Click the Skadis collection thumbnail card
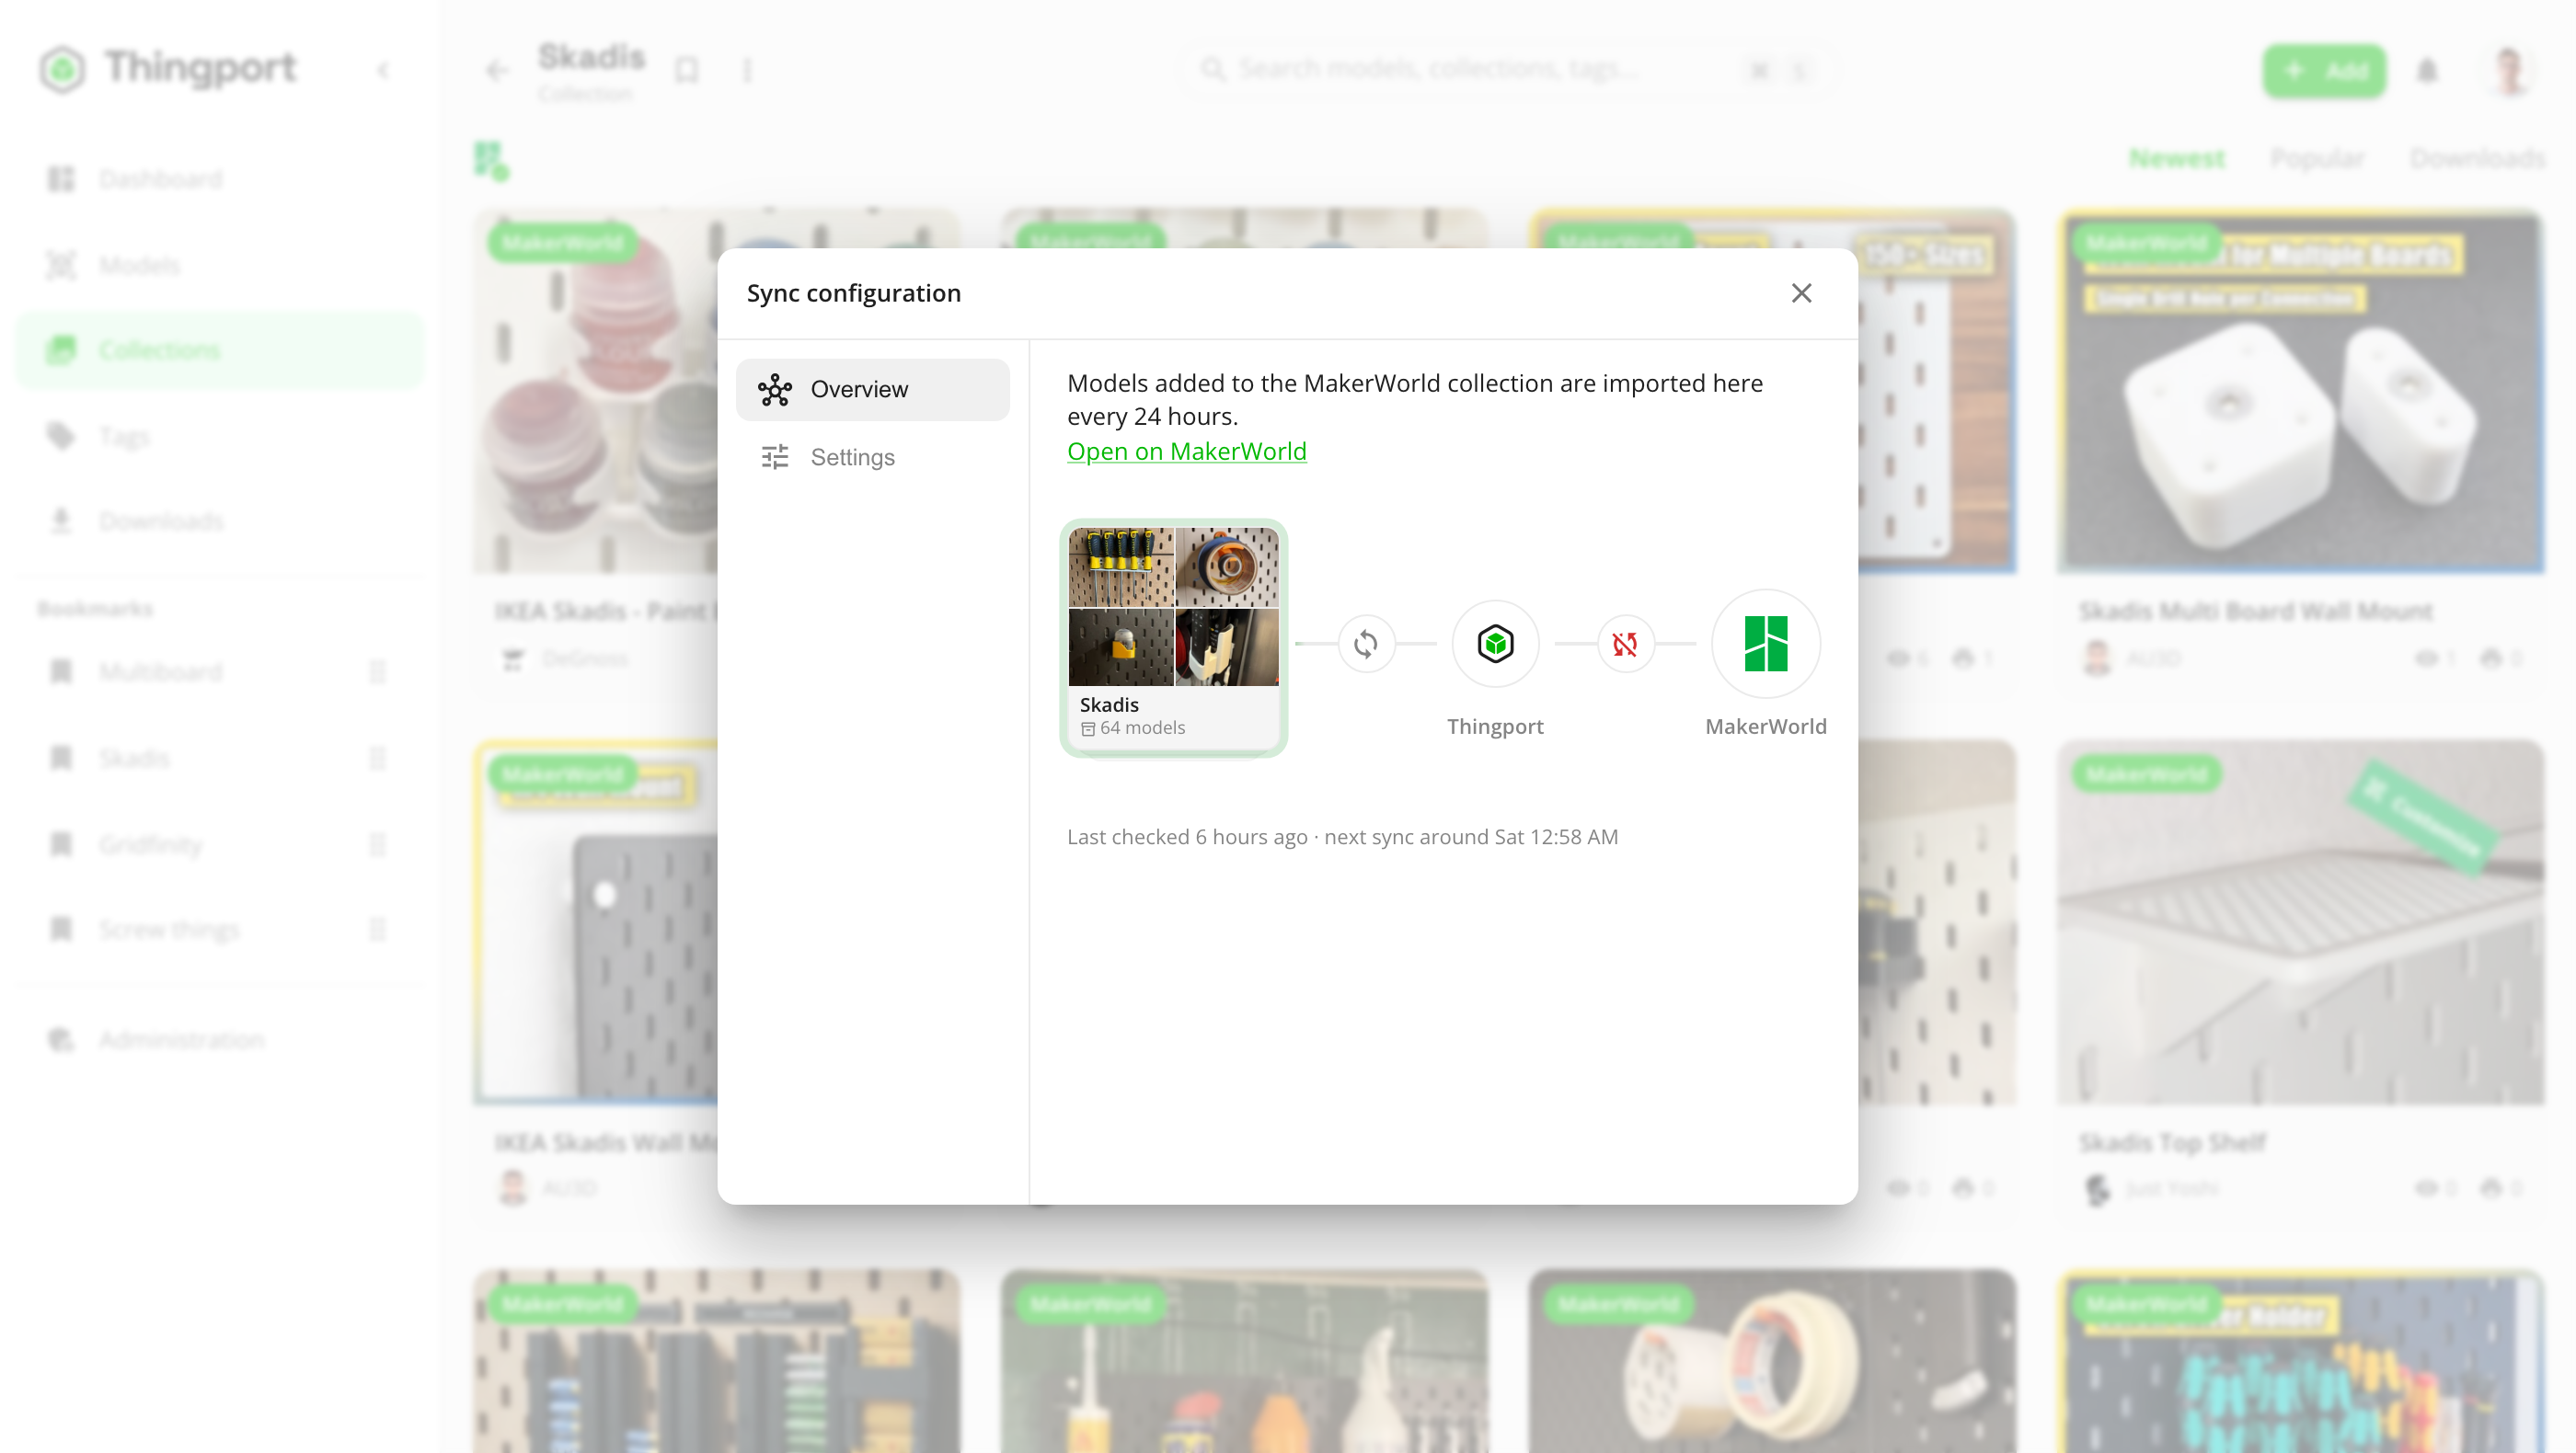Viewport: 2576px width, 1453px height. point(1173,637)
